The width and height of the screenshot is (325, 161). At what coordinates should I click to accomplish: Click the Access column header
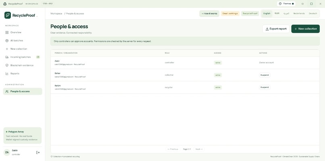coord(217,53)
